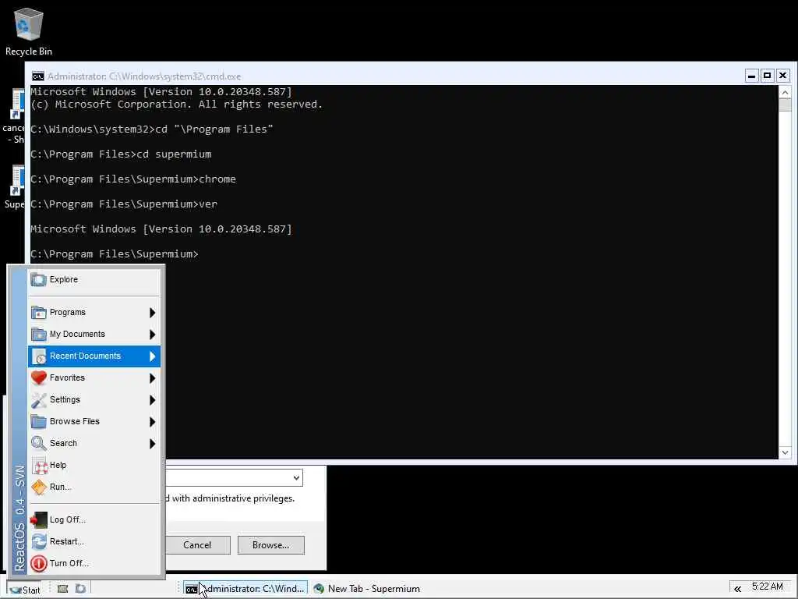Viewport: 798px width, 599px height.
Task: Choose Restart... from Start menu
Action: (x=94, y=541)
